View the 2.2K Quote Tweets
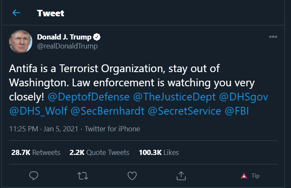This screenshot has width=291, height=188. pos(99,152)
